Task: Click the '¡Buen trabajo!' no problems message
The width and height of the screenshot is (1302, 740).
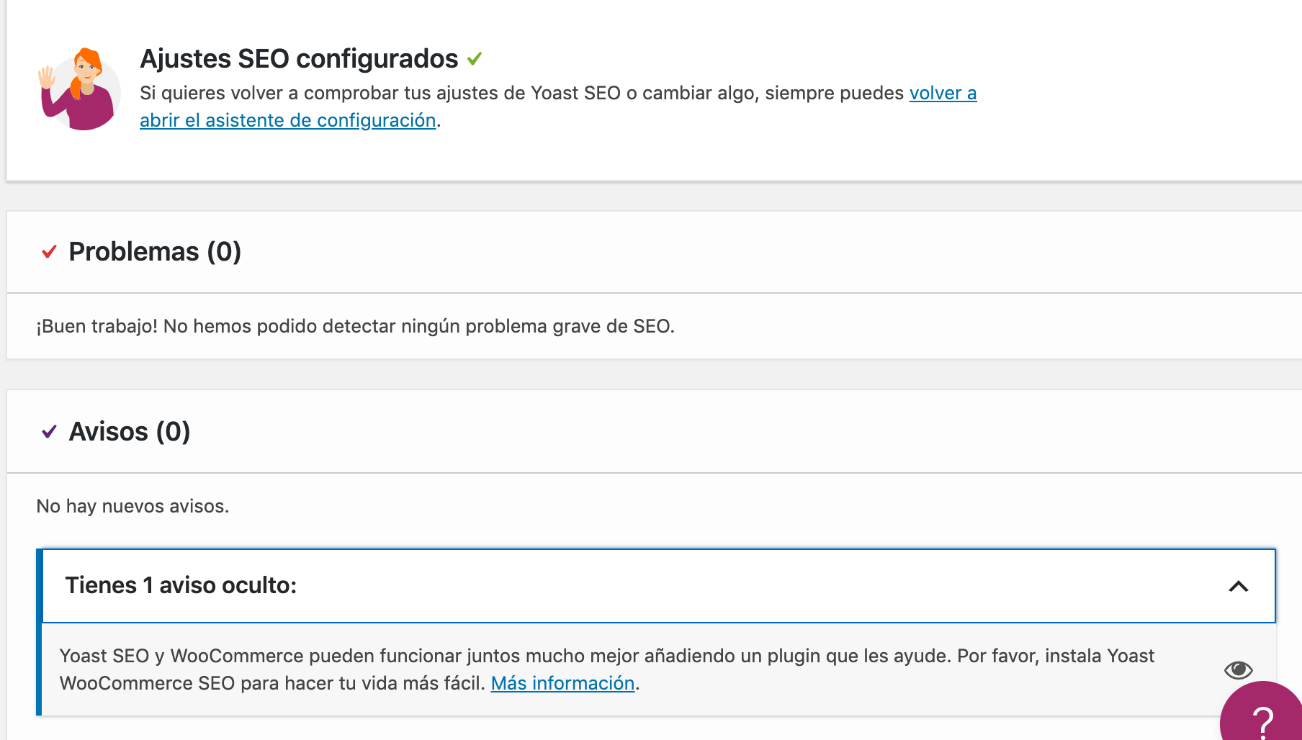Action: click(x=355, y=326)
